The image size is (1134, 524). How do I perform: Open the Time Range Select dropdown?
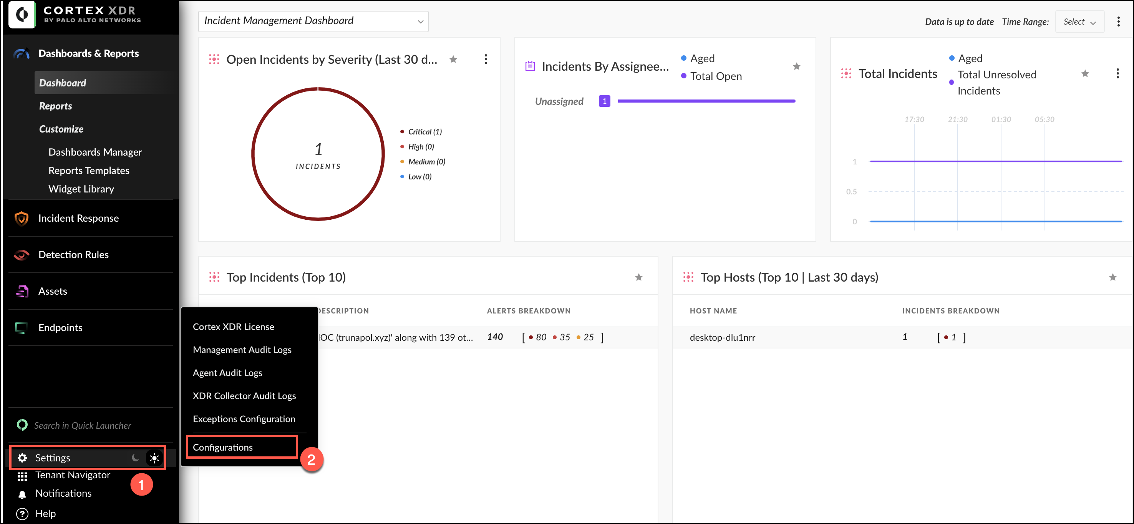point(1079,22)
